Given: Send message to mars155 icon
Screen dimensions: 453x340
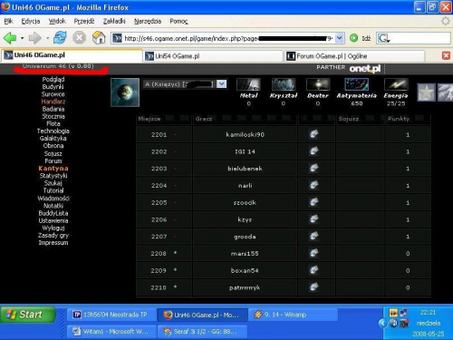Looking at the screenshot, I should tap(314, 253).
